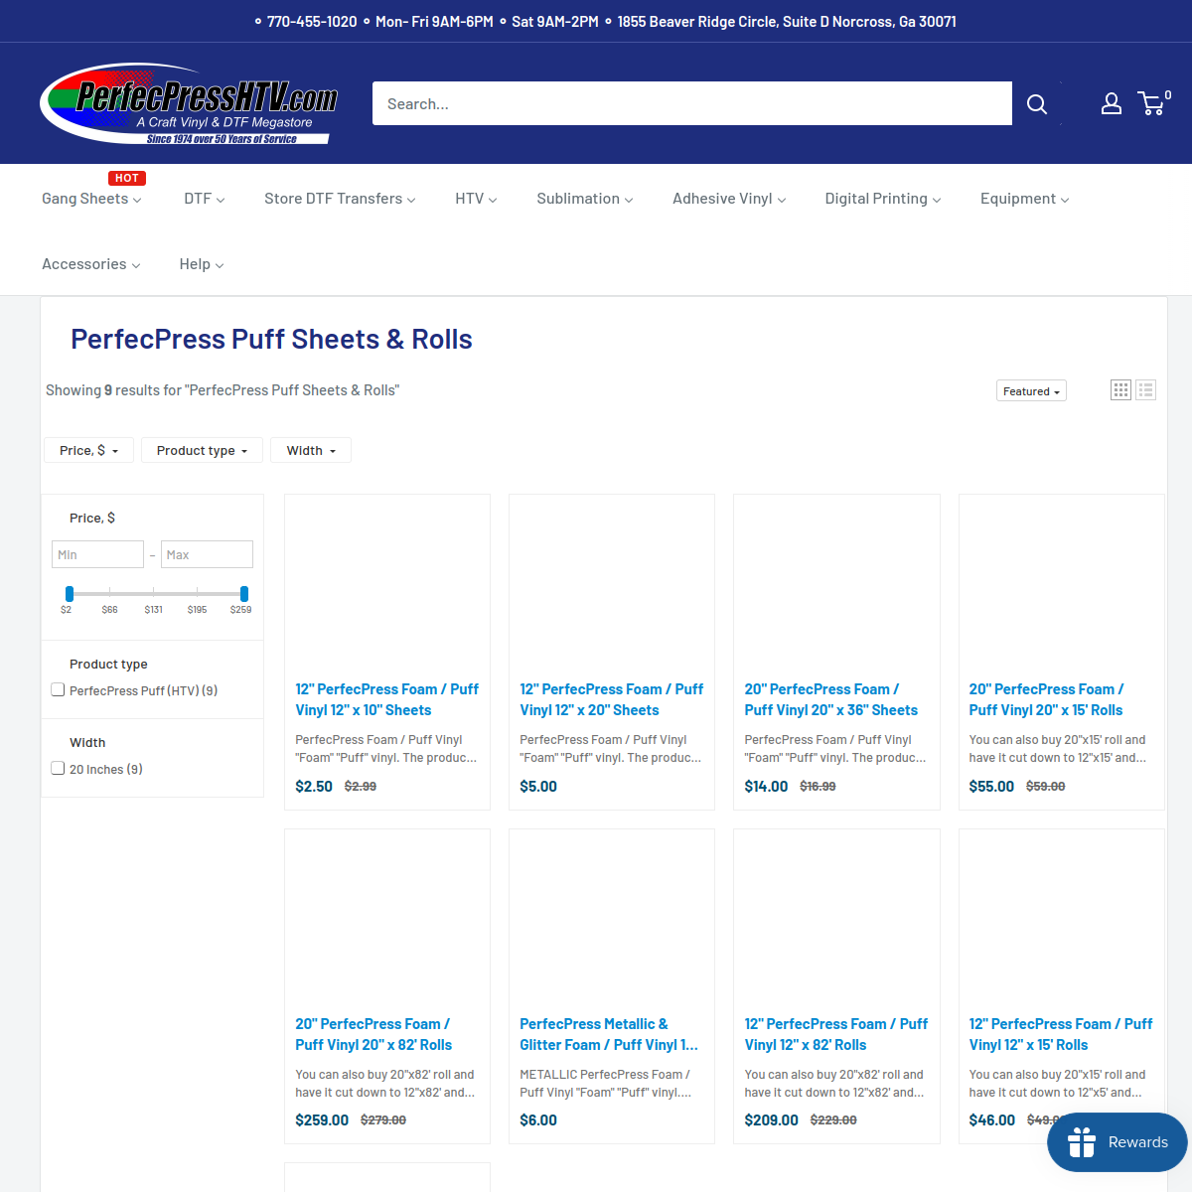Open the 20" x 15' Rolls product link
Screen dimensions: 1192x1192
click(1047, 699)
